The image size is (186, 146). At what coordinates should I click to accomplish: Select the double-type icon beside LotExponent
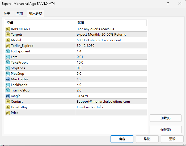coord(8,51)
